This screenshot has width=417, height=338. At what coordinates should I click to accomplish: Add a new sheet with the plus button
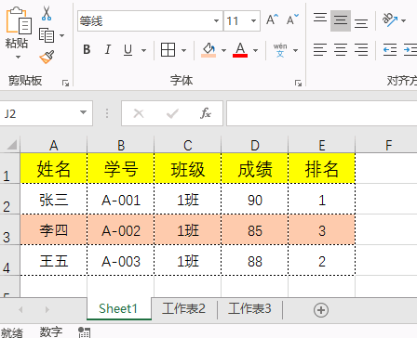321,309
